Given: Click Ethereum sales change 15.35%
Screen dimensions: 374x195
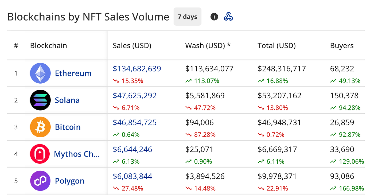Looking at the screenshot, I should (128, 81).
